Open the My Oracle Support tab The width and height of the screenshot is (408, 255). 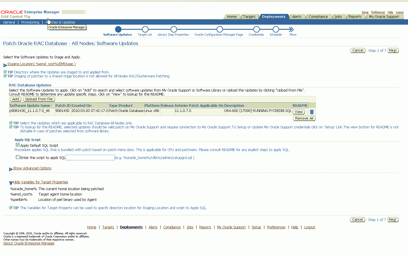tap(384, 17)
